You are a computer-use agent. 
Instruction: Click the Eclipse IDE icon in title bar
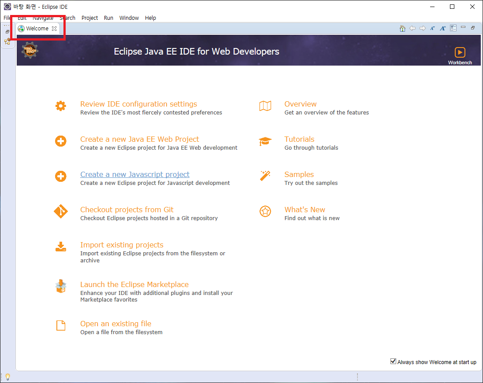(7, 7)
